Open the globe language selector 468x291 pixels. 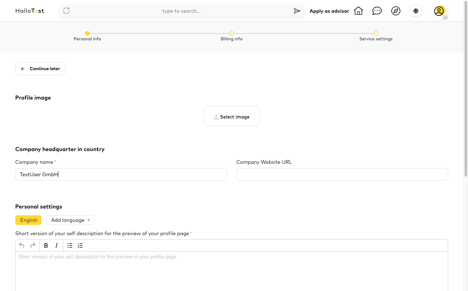[416, 11]
